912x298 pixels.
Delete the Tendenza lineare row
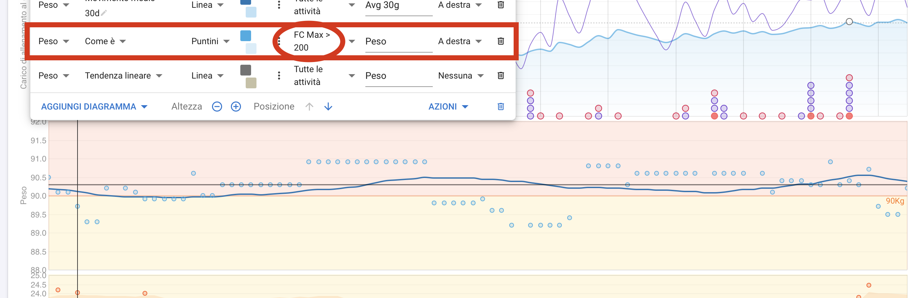[500, 76]
